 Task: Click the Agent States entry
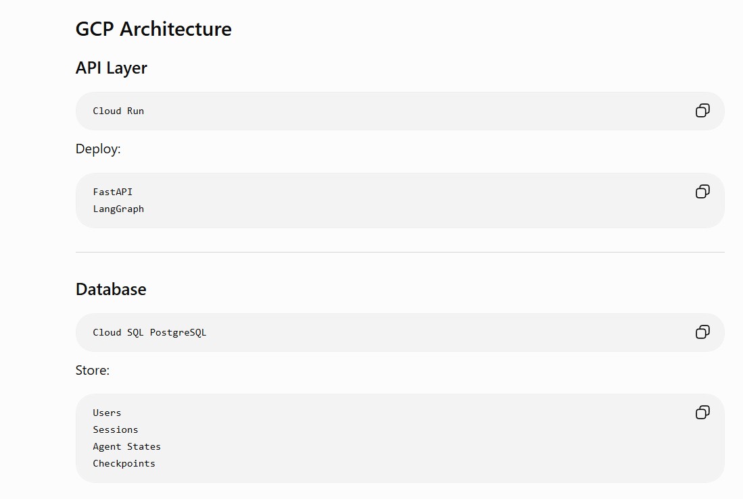(x=127, y=446)
